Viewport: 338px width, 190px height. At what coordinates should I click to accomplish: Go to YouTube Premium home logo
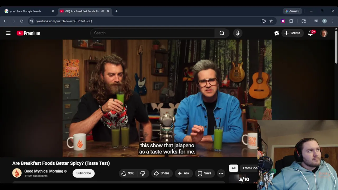pos(29,33)
